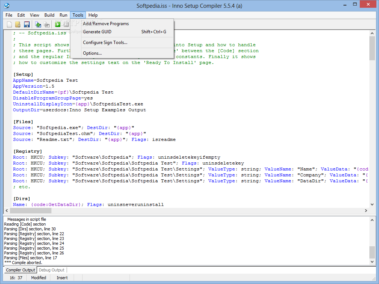
Task: Maximize the Inno Setup Compiler window
Action: coord(355,4)
